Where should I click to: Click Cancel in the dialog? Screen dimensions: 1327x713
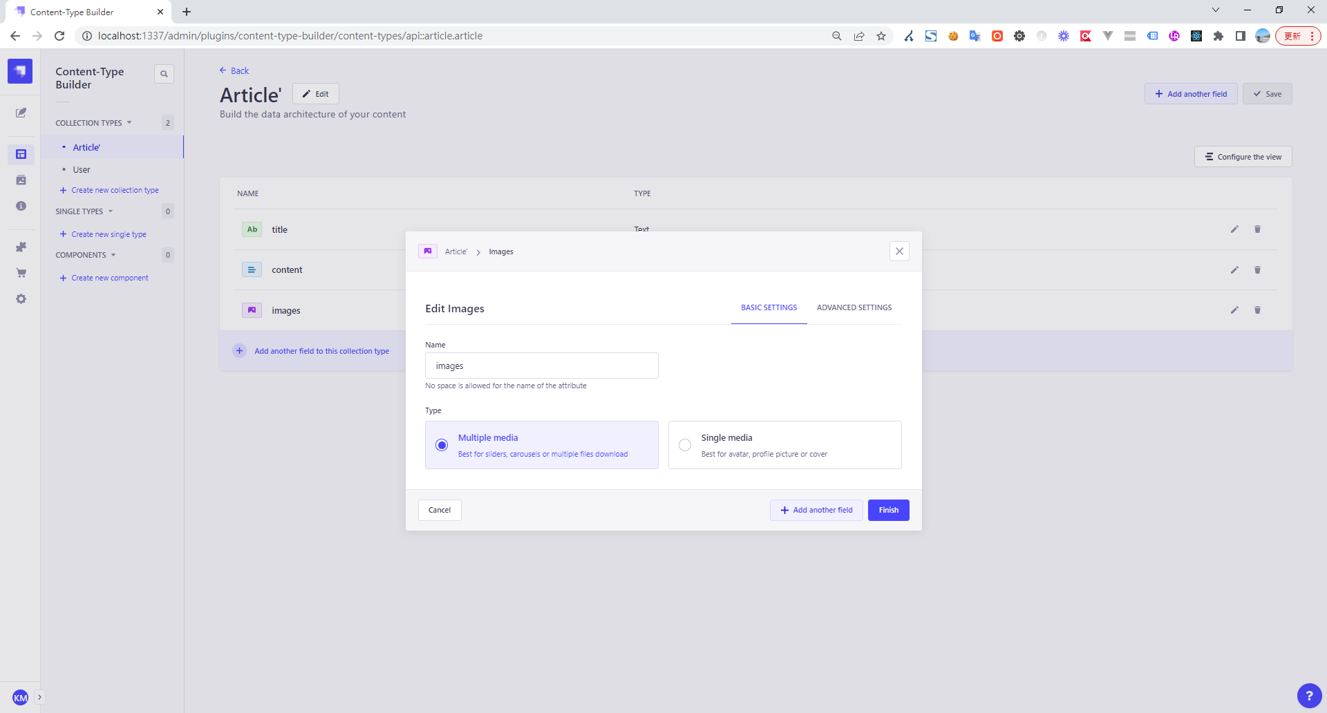[x=440, y=510]
